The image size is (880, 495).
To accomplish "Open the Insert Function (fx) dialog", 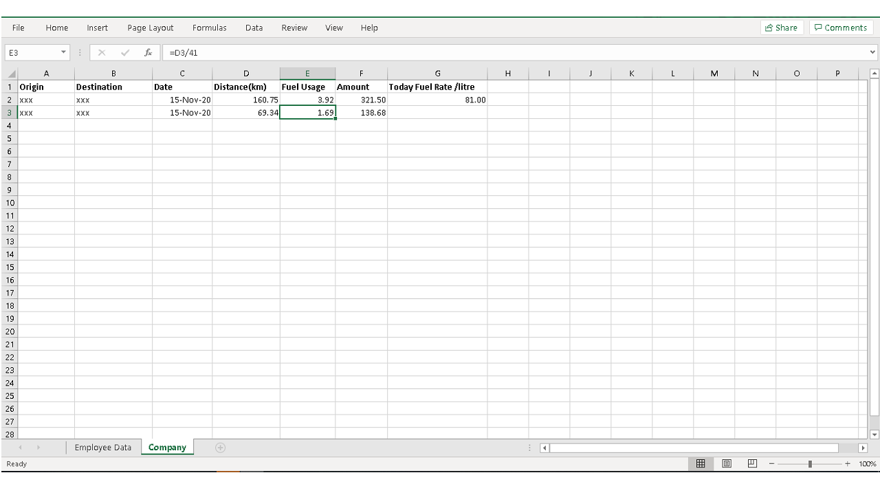I will [148, 52].
